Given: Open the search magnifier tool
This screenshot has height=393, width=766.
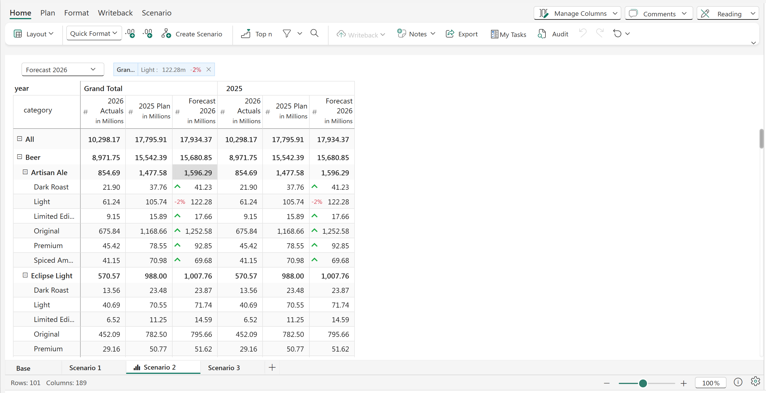Looking at the screenshot, I should [314, 33].
